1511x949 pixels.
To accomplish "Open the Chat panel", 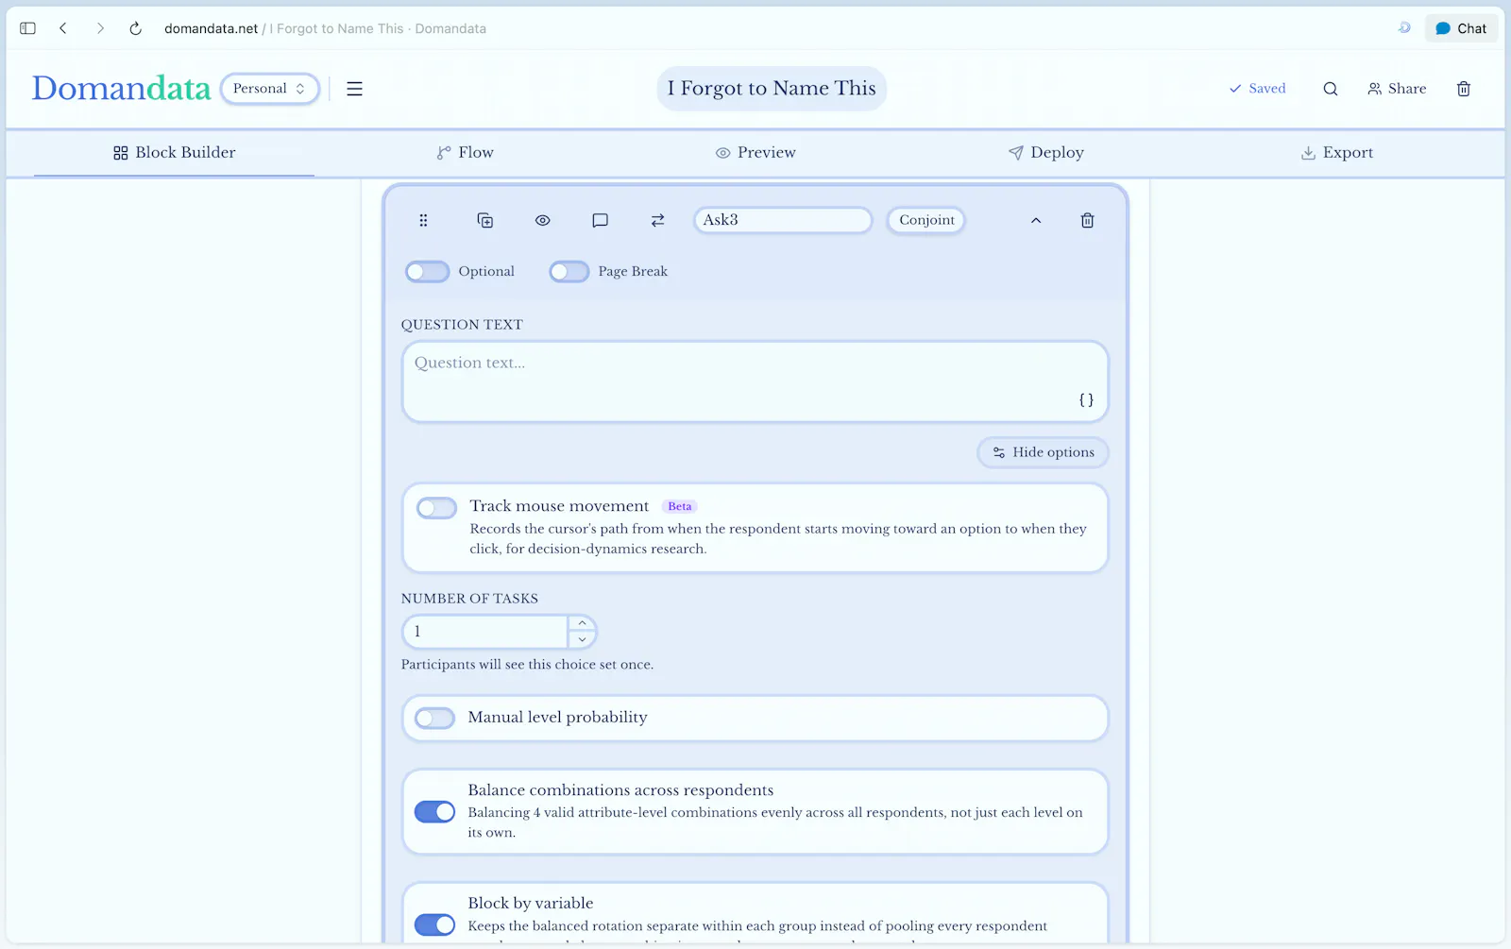I will pyautogui.click(x=1461, y=28).
